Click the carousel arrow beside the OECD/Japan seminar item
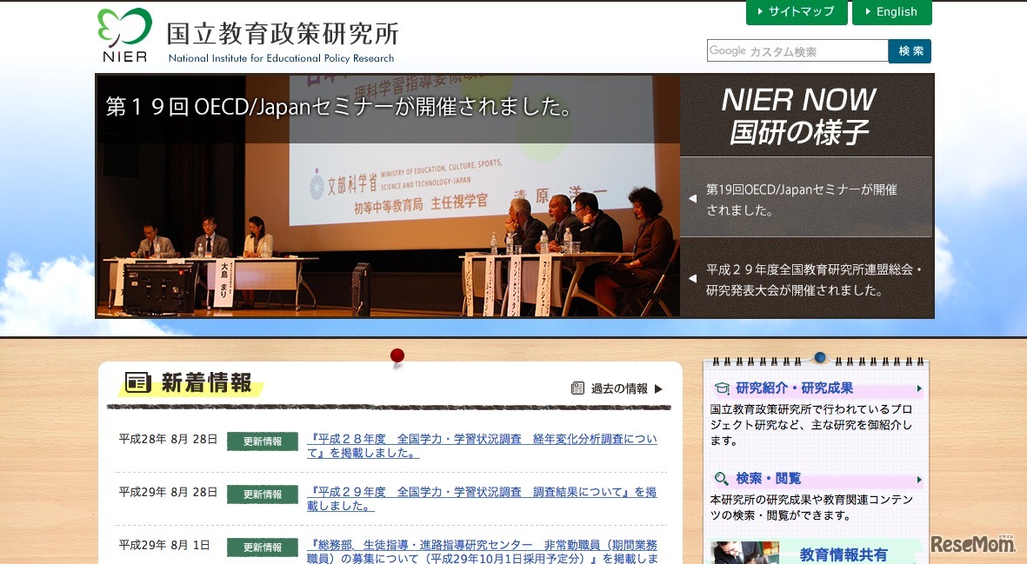The image size is (1027, 564). (691, 197)
